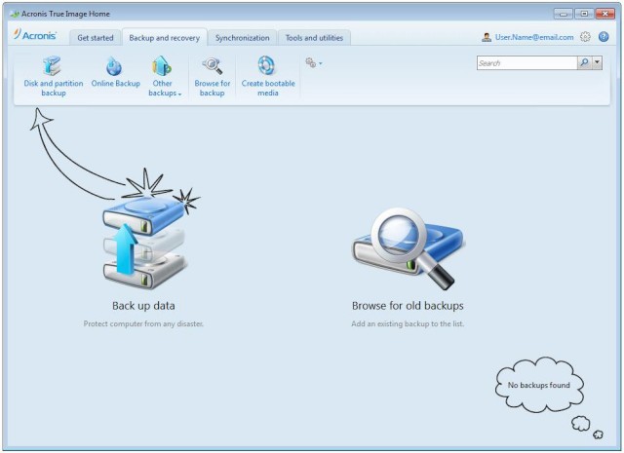Minimize the Acronis window
The height and width of the screenshot is (453, 624).
coord(563,14)
